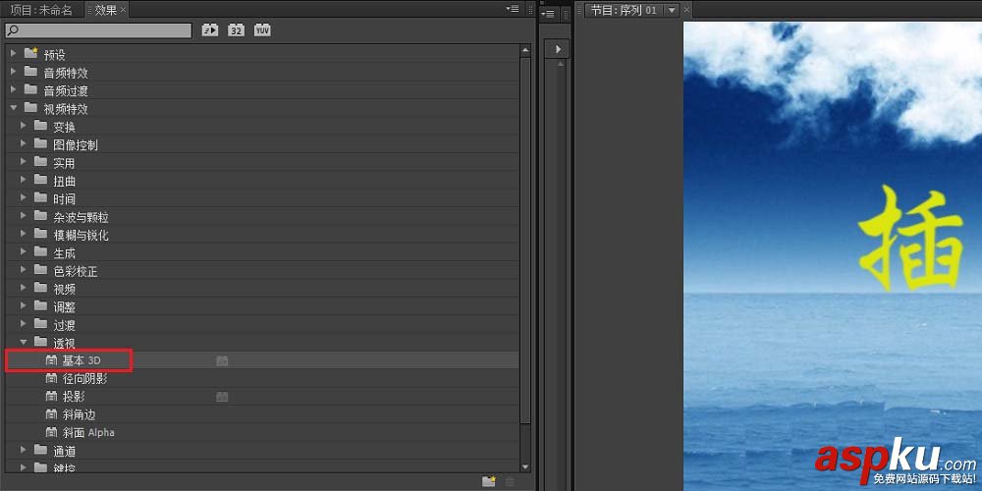Close the 节目:序列 01 tab
The image size is (982, 491).
(x=686, y=10)
